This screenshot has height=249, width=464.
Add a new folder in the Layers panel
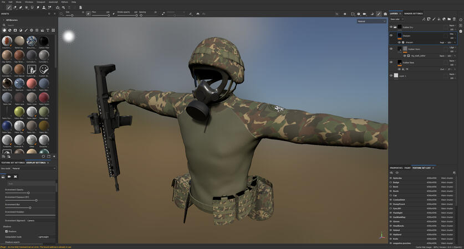449,19
